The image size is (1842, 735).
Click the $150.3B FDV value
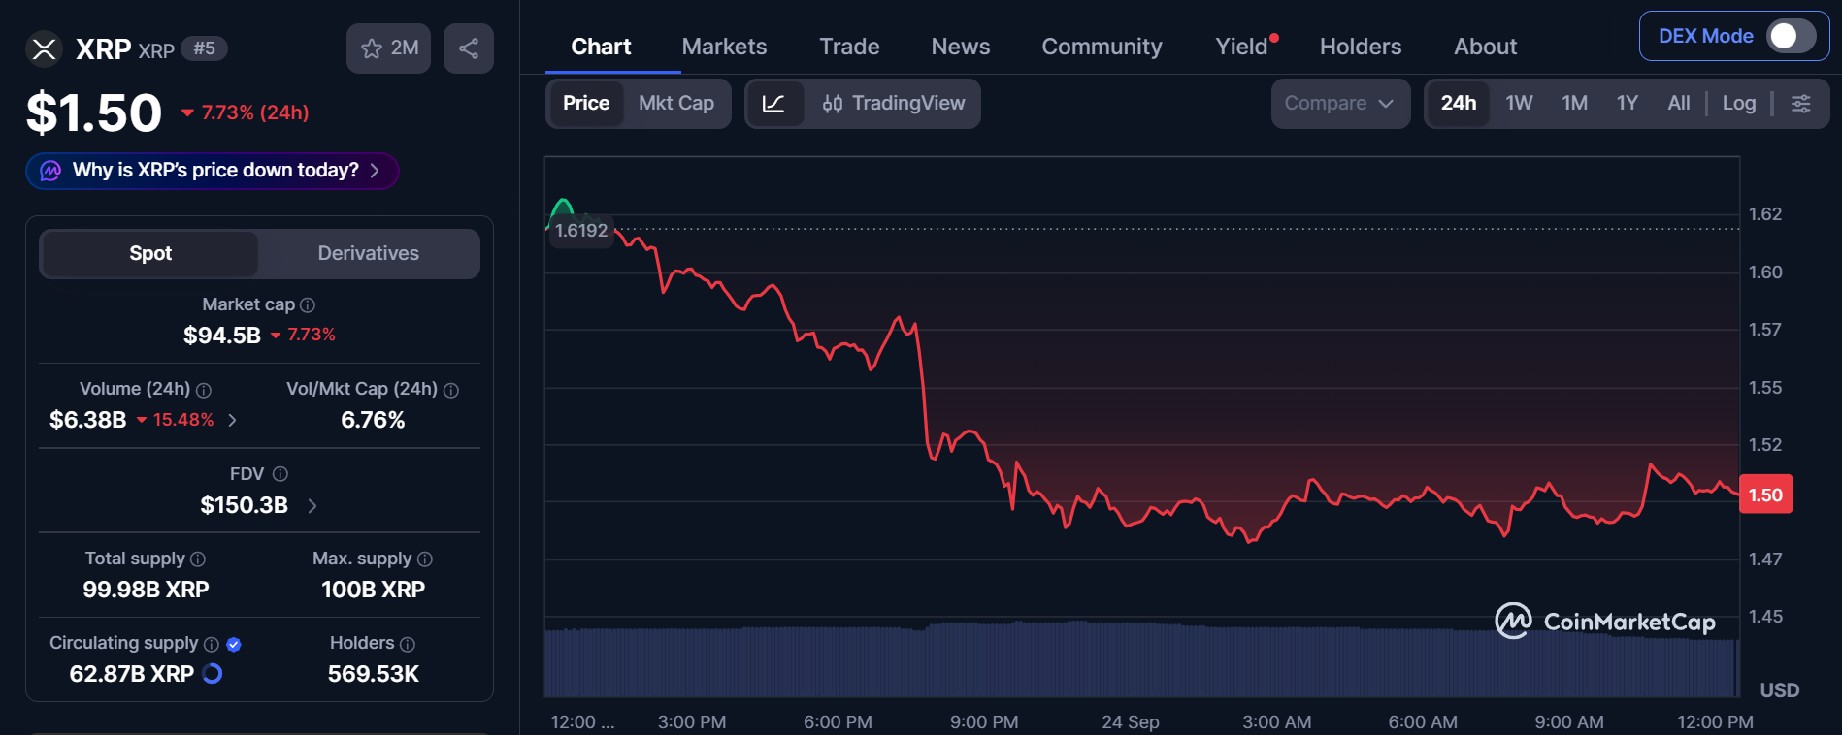point(245,505)
